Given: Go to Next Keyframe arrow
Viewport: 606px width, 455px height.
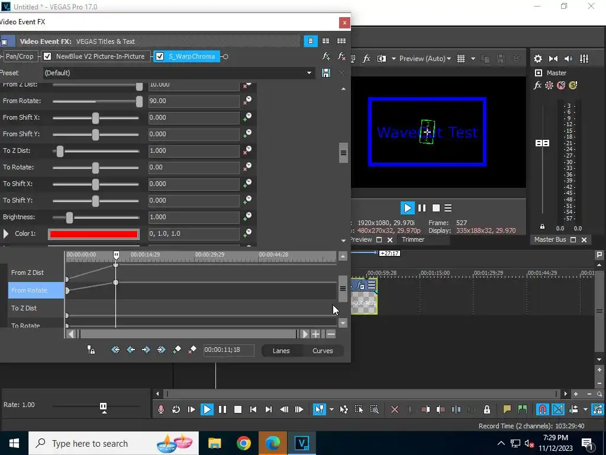Looking at the screenshot, I should [x=146, y=350].
